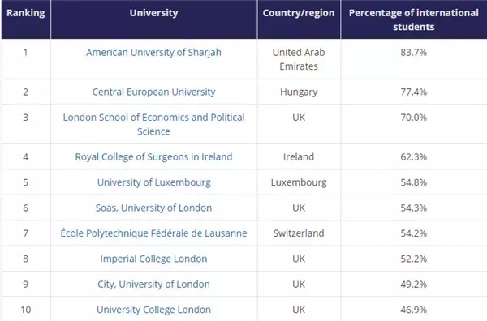
Task: Open Royal College of Surgeons in Ireland
Action: click(153, 157)
